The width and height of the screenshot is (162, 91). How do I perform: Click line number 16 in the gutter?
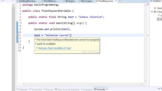[19, 51]
